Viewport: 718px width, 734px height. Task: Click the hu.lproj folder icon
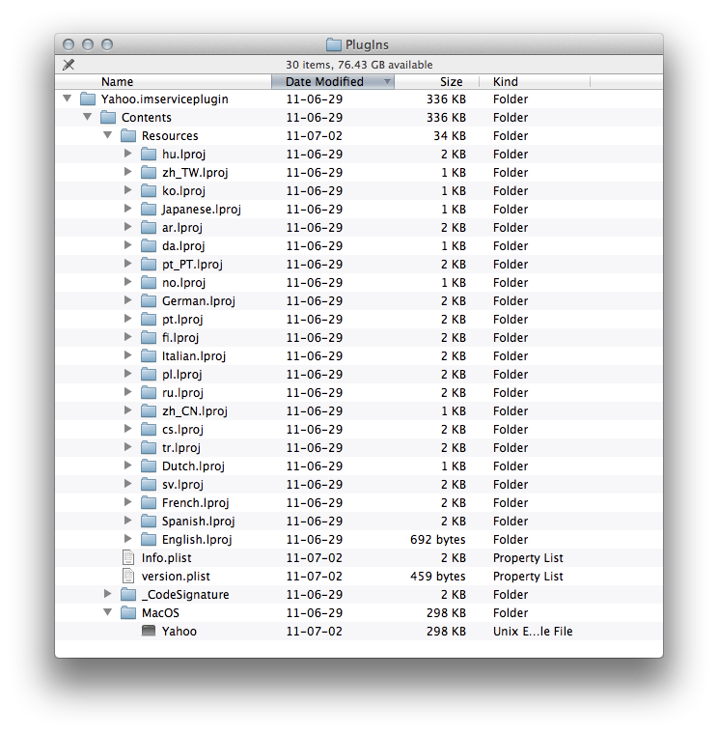coord(149,154)
